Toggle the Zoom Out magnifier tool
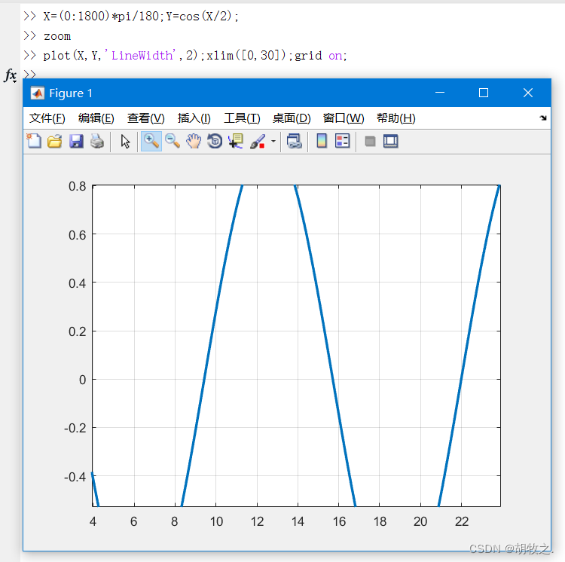Screen dimensions: 565x562 tap(173, 141)
